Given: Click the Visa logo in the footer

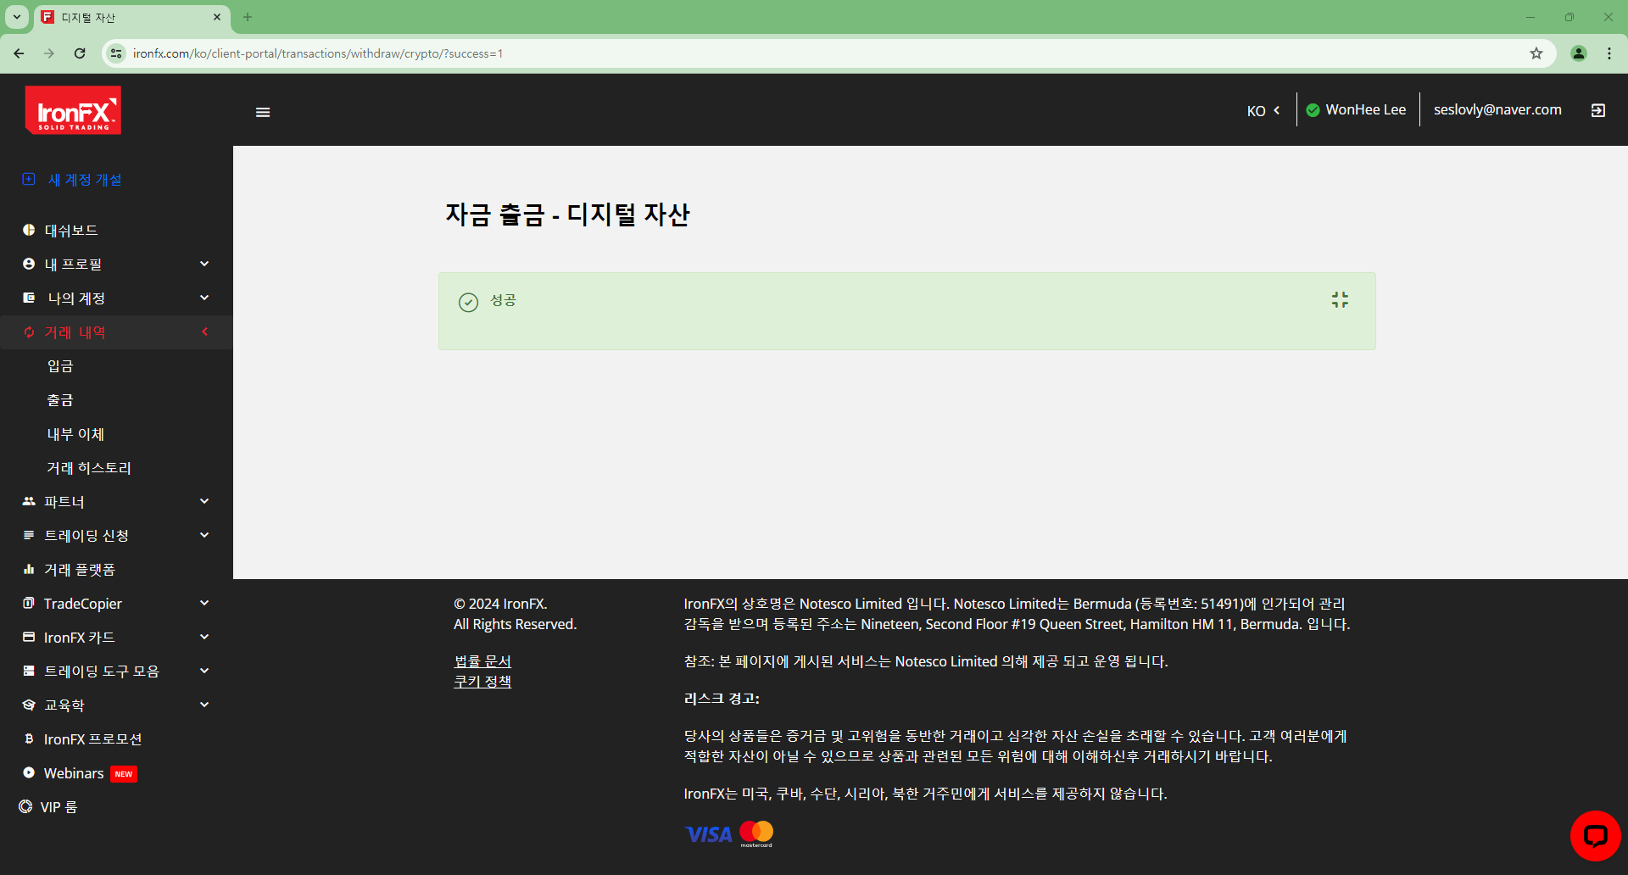Looking at the screenshot, I should tap(707, 833).
